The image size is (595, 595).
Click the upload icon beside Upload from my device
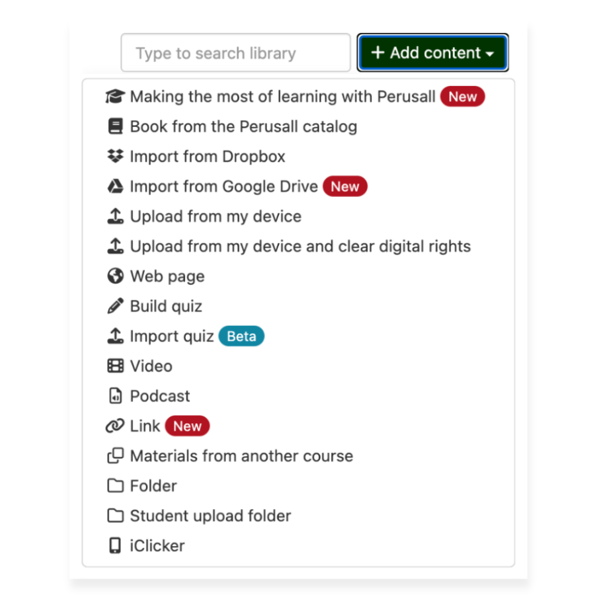point(116,216)
